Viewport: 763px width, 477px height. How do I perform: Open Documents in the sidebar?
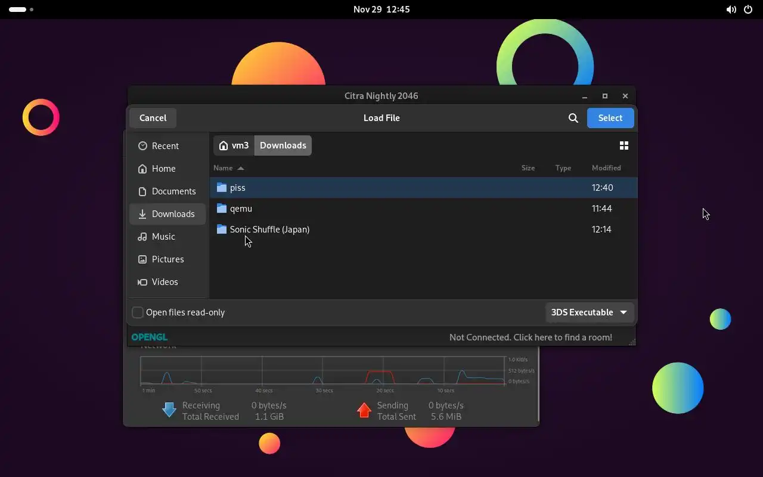tap(168, 191)
